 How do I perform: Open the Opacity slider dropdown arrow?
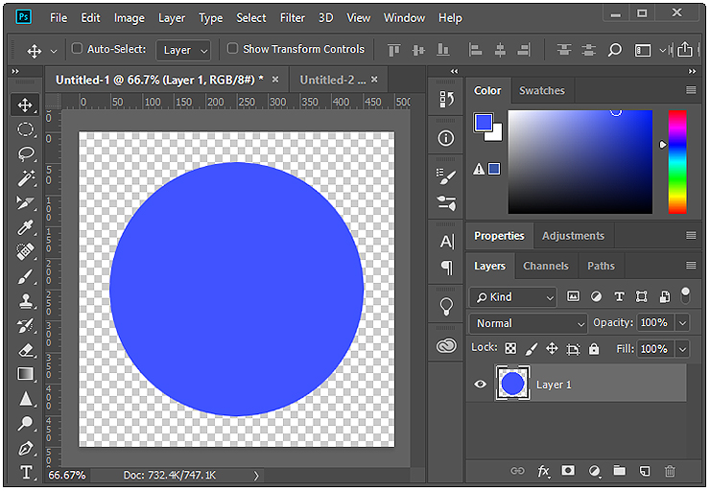[x=682, y=323]
